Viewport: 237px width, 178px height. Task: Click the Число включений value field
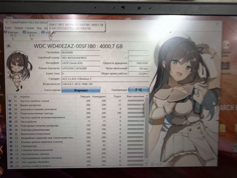coord(139,68)
